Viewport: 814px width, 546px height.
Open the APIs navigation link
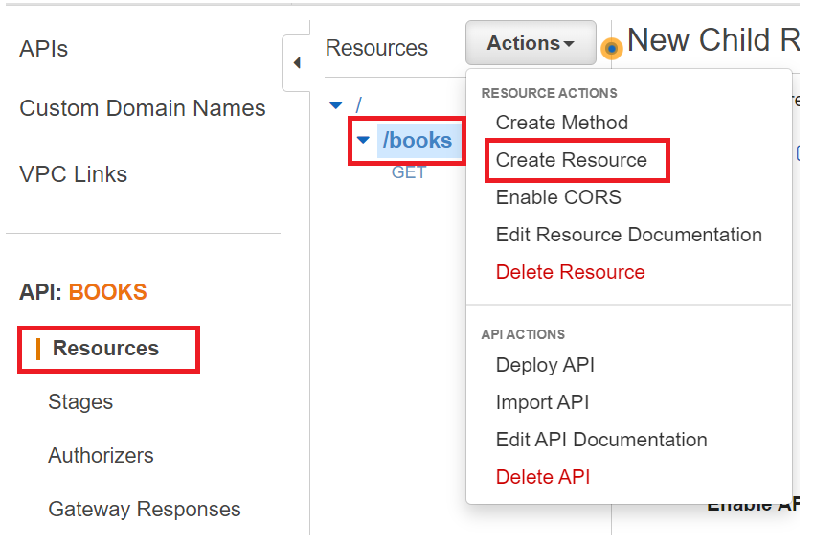click(x=44, y=49)
